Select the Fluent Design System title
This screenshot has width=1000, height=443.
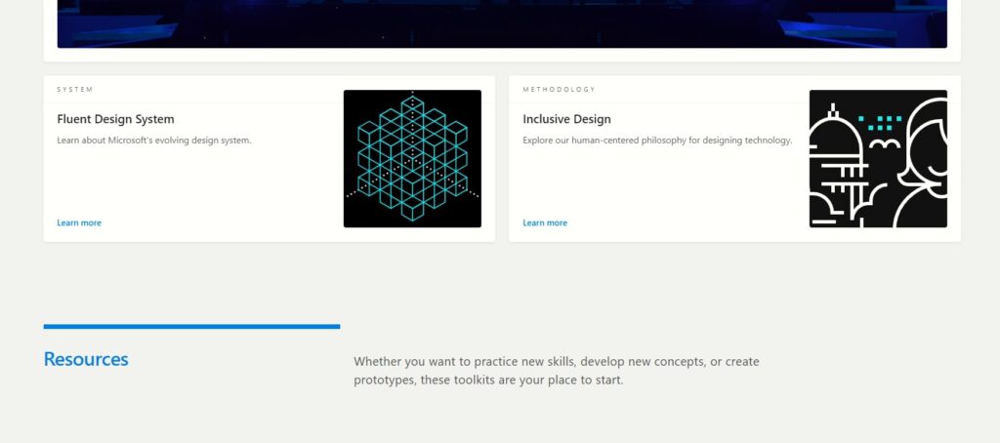point(115,119)
